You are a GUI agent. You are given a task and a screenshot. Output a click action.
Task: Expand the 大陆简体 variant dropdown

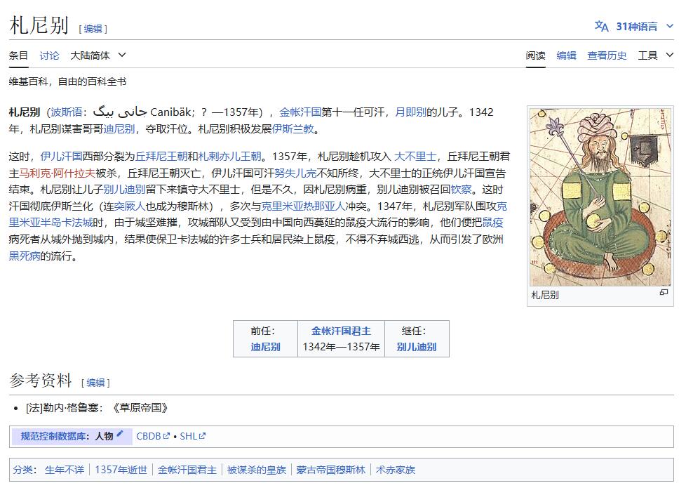pyautogui.click(x=98, y=55)
